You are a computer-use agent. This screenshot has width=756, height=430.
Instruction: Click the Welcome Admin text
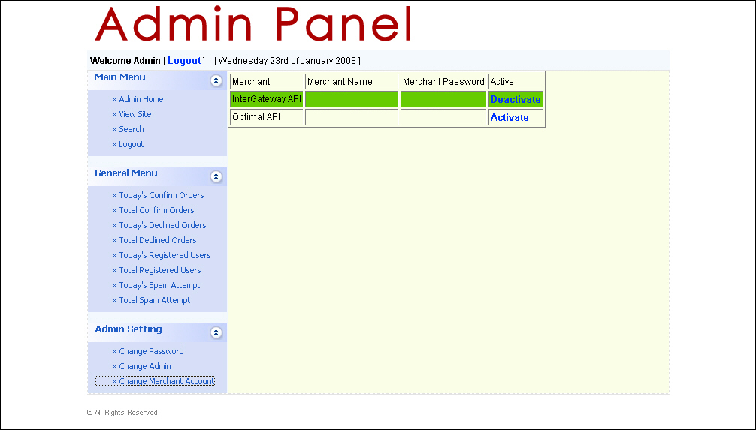(125, 61)
